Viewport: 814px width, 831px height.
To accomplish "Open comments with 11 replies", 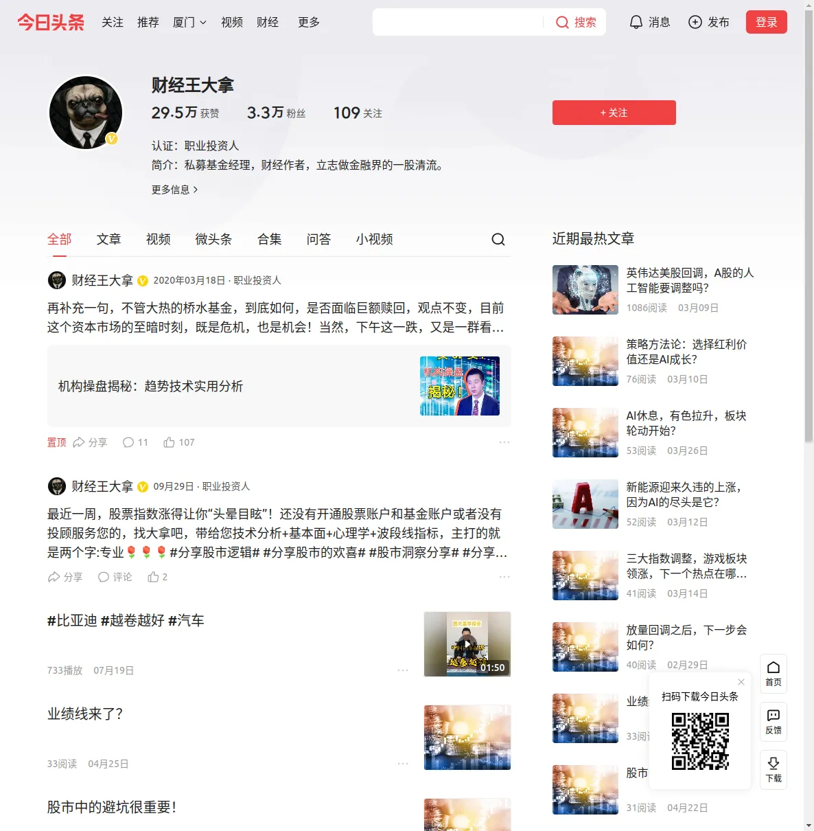I will [x=135, y=442].
